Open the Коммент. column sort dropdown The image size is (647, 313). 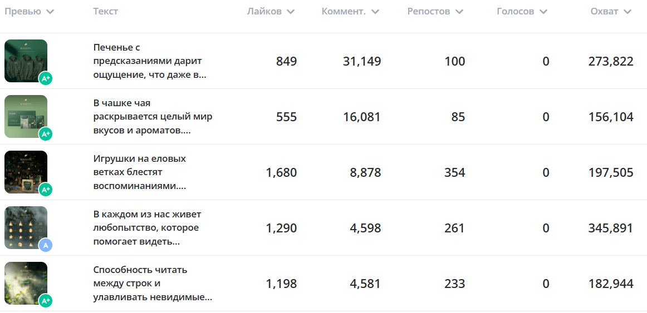(x=375, y=12)
